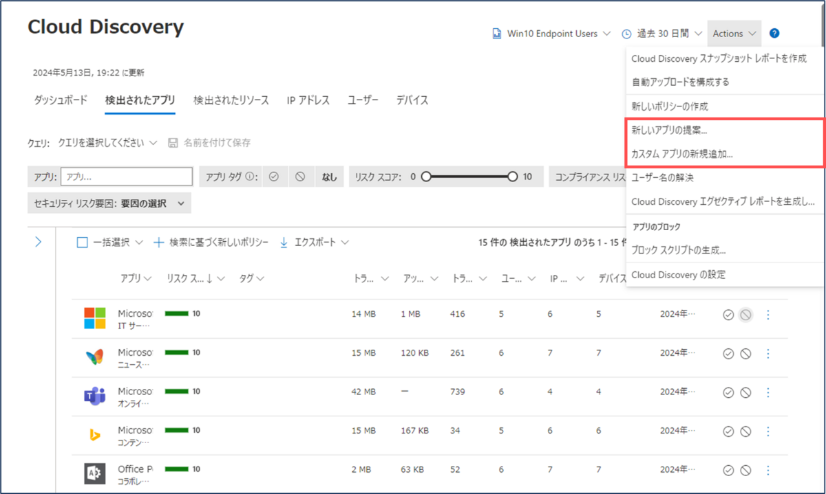The image size is (826, 494).
Task: Click the Office app icon in last row
Action: [95, 473]
